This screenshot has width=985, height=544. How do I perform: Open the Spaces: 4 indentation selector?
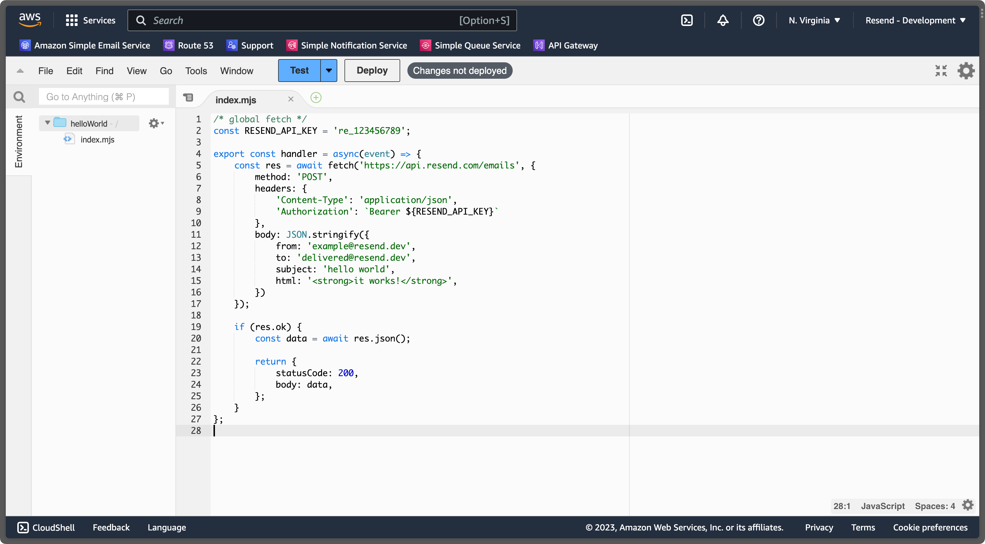935,506
